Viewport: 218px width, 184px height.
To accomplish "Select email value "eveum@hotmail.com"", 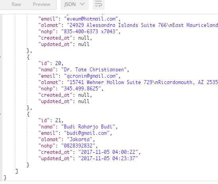I will pos(91,19).
